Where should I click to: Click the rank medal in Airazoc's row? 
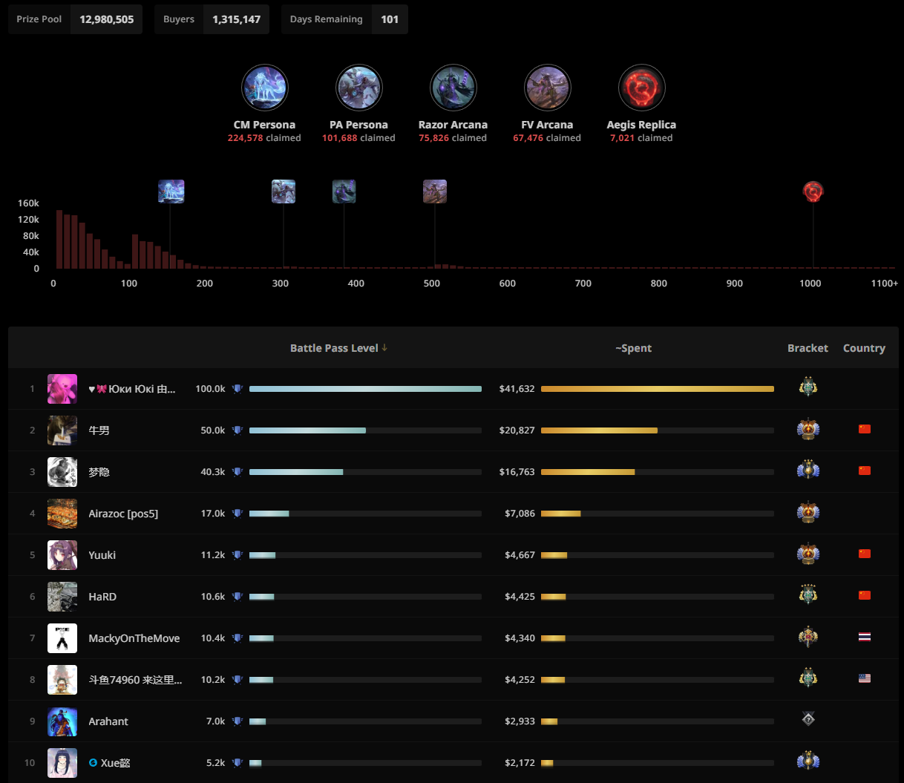[x=808, y=512]
